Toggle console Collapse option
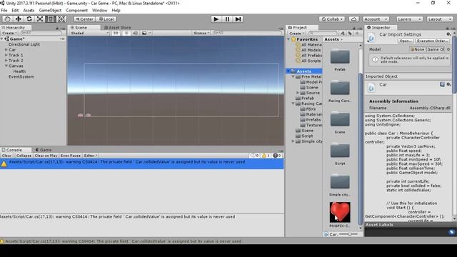 (24, 156)
